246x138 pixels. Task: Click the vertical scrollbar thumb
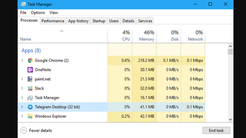[x=230, y=52]
